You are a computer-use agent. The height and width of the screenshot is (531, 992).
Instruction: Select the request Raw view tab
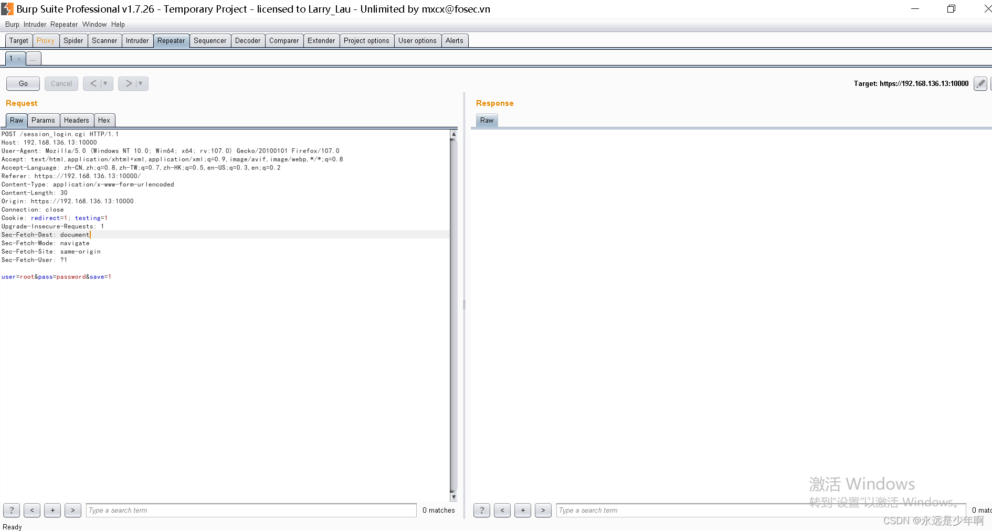tap(17, 120)
